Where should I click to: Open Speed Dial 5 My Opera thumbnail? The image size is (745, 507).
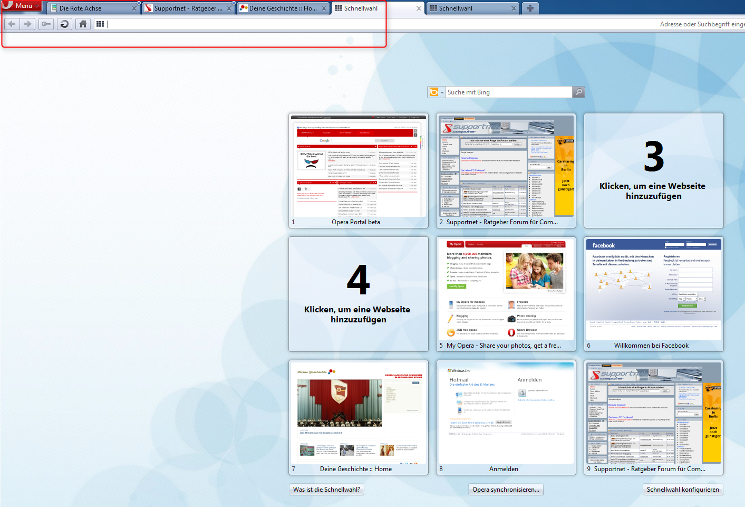click(506, 294)
